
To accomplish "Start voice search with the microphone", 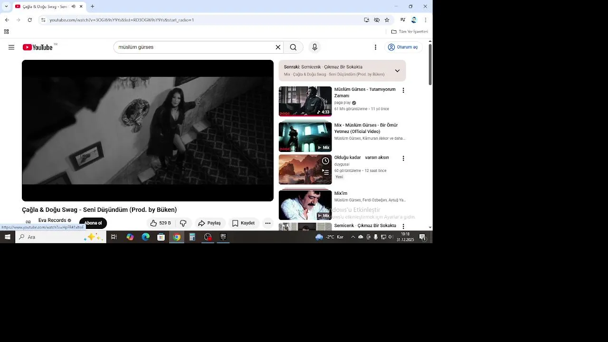I will [314, 47].
